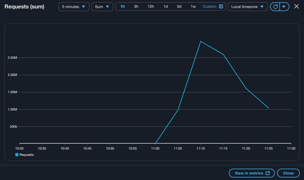
Task: Switch to the 1w time range
Action: pos(193,7)
